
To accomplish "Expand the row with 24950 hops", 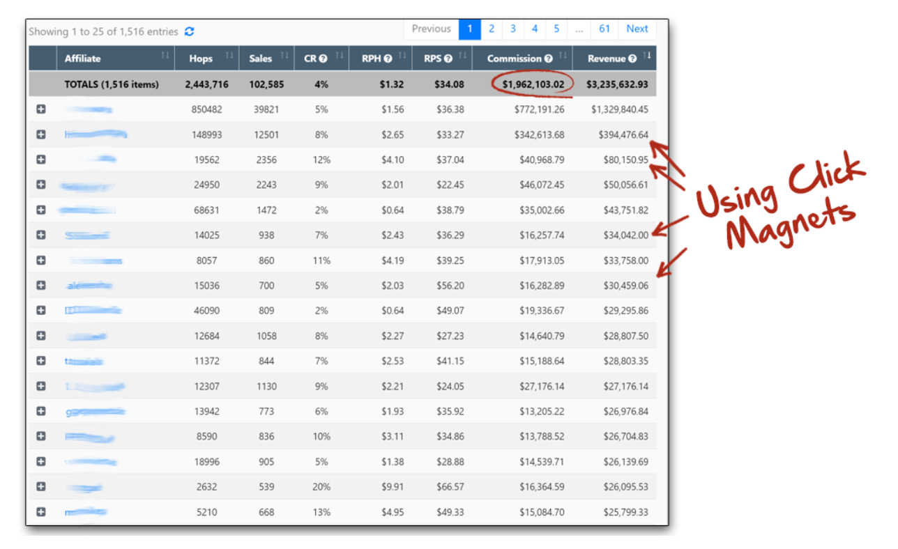I will 41,185.
